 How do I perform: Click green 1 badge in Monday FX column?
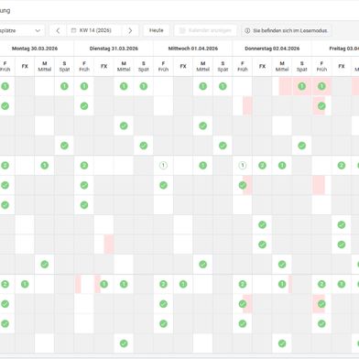(25, 284)
